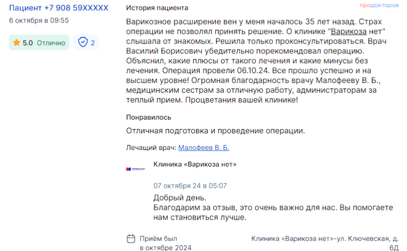This screenshot has height=251, width=407.
Task: Click the verification count number 2
Action: (92, 43)
